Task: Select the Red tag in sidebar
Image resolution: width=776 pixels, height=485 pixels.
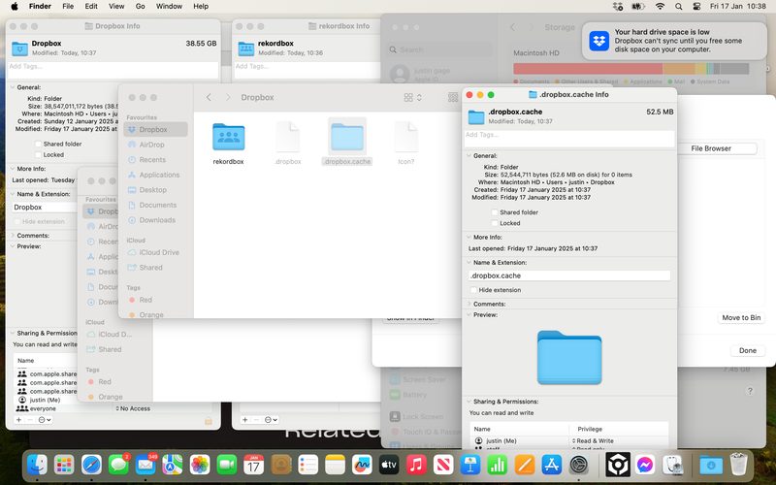Action: point(145,301)
